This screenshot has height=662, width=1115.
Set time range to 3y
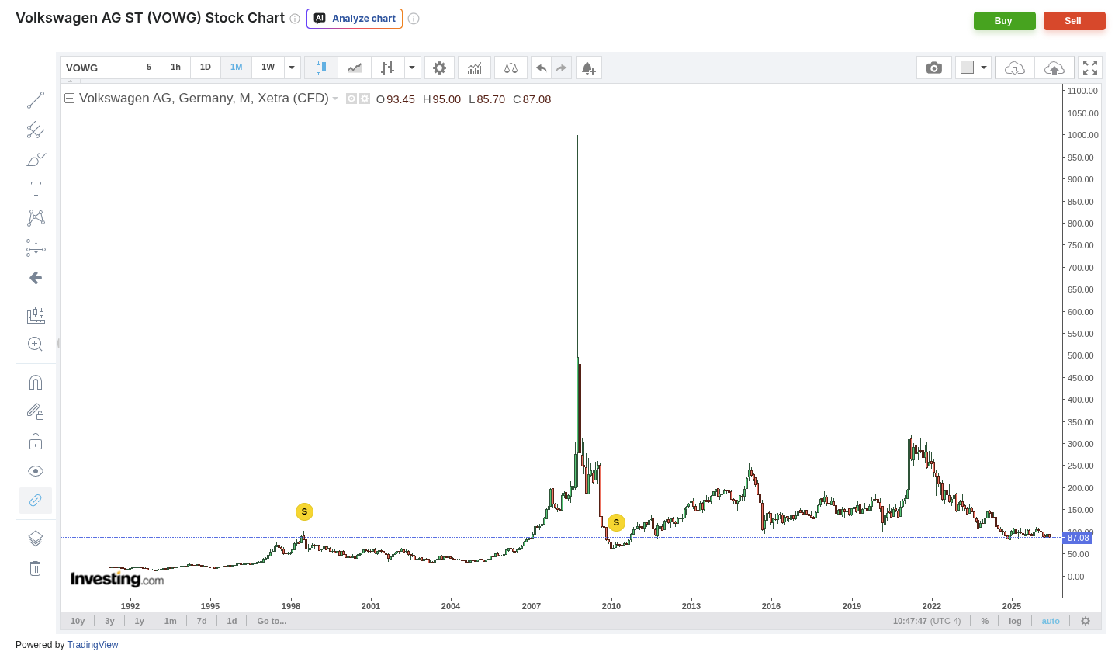(110, 621)
